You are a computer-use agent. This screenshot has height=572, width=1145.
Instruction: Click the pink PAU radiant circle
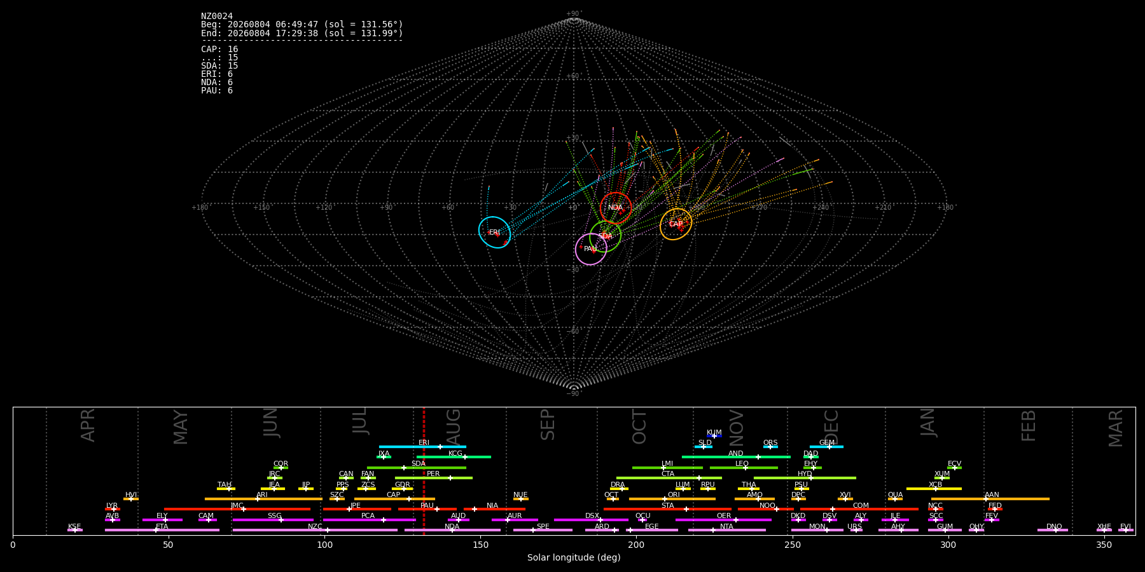pyautogui.click(x=591, y=249)
